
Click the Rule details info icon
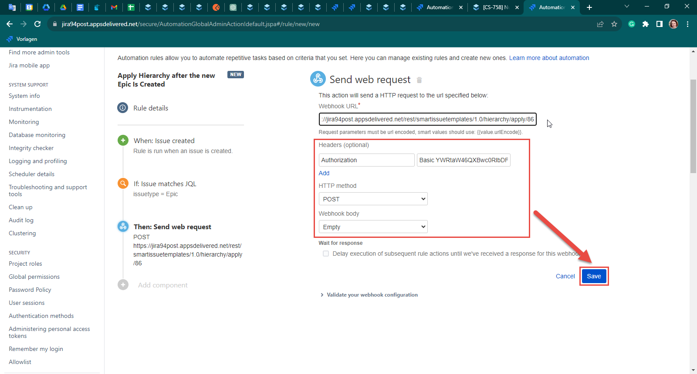[123, 108]
